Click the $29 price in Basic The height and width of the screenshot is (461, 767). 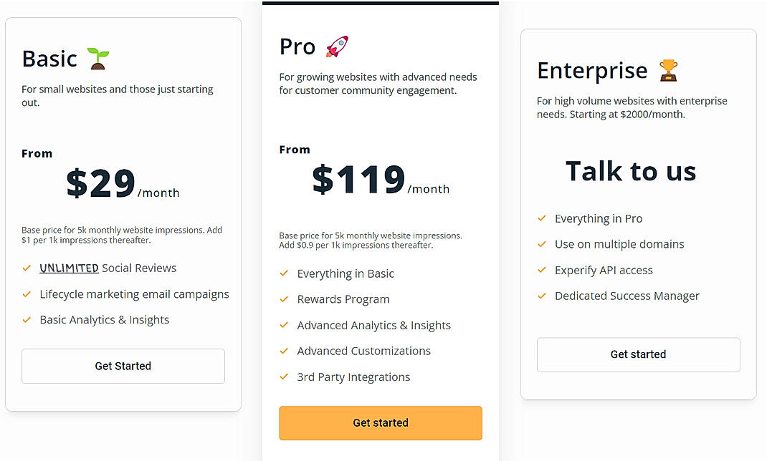click(x=101, y=183)
